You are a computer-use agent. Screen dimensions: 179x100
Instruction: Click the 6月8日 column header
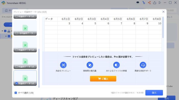click(155, 19)
